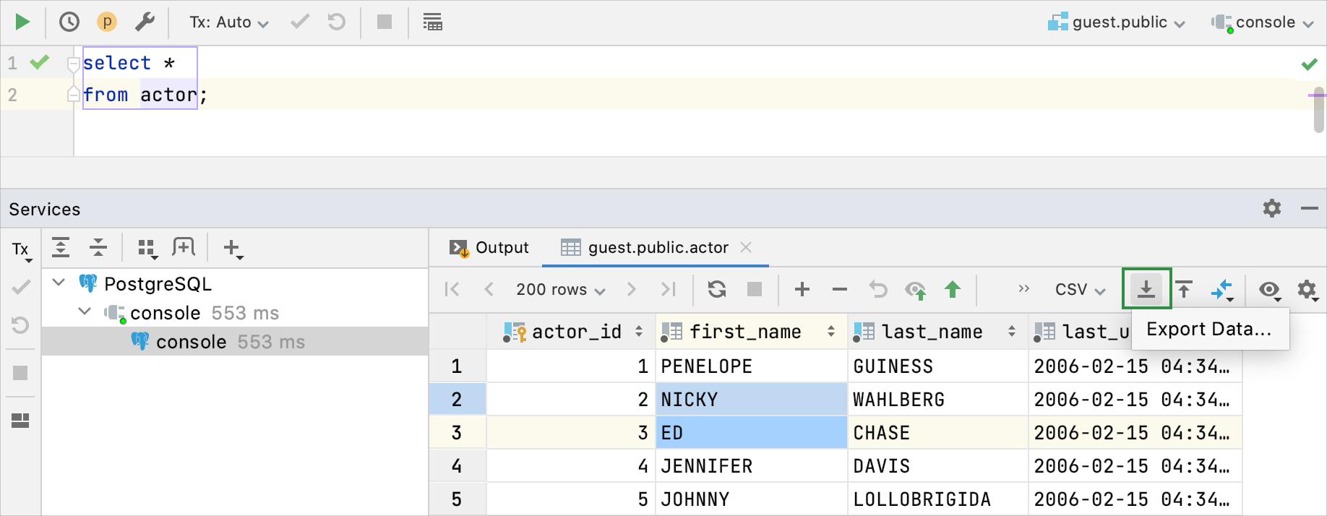Select the NICKY cell
The image size is (1327, 516).
click(751, 400)
